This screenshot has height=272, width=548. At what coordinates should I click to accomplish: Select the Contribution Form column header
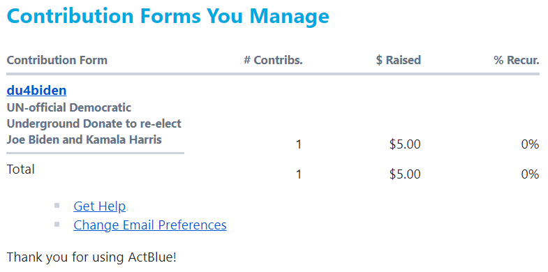pyautogui.click(x=57, y=60)
